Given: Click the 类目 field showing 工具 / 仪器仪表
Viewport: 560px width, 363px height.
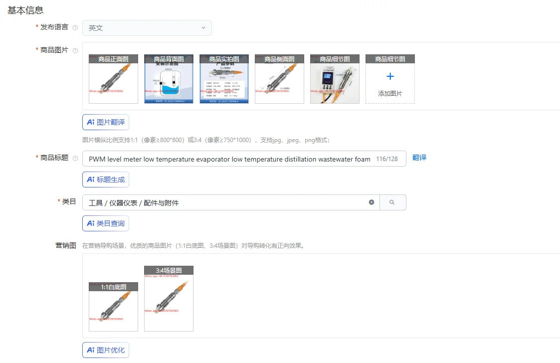Looking at the screenshot, I should (231, 202).
